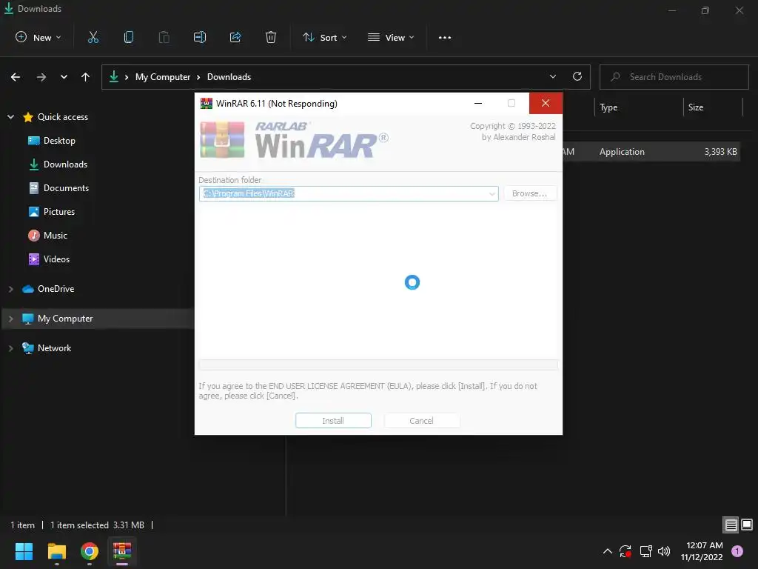Click the Size column header
The image size is (758, 569).
(x=713, y=107)
